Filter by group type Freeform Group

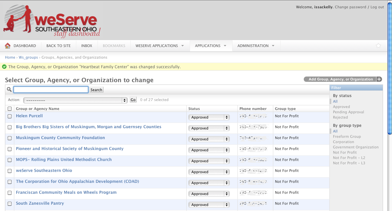click(x=347, y=136)
